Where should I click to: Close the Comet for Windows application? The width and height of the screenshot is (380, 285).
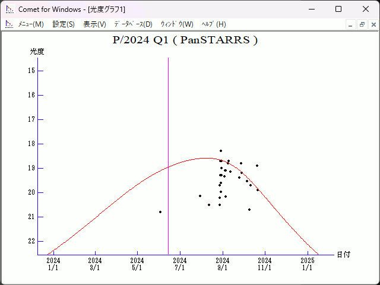(366, 9)
